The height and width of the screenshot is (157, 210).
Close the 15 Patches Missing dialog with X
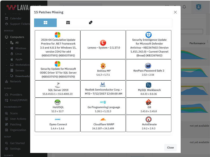coord(175,12)
